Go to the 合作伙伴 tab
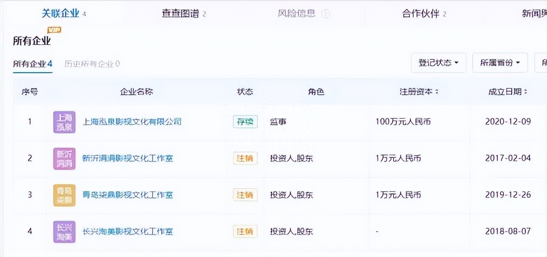This screenshot has width=547, height=257. coord(423,14)
